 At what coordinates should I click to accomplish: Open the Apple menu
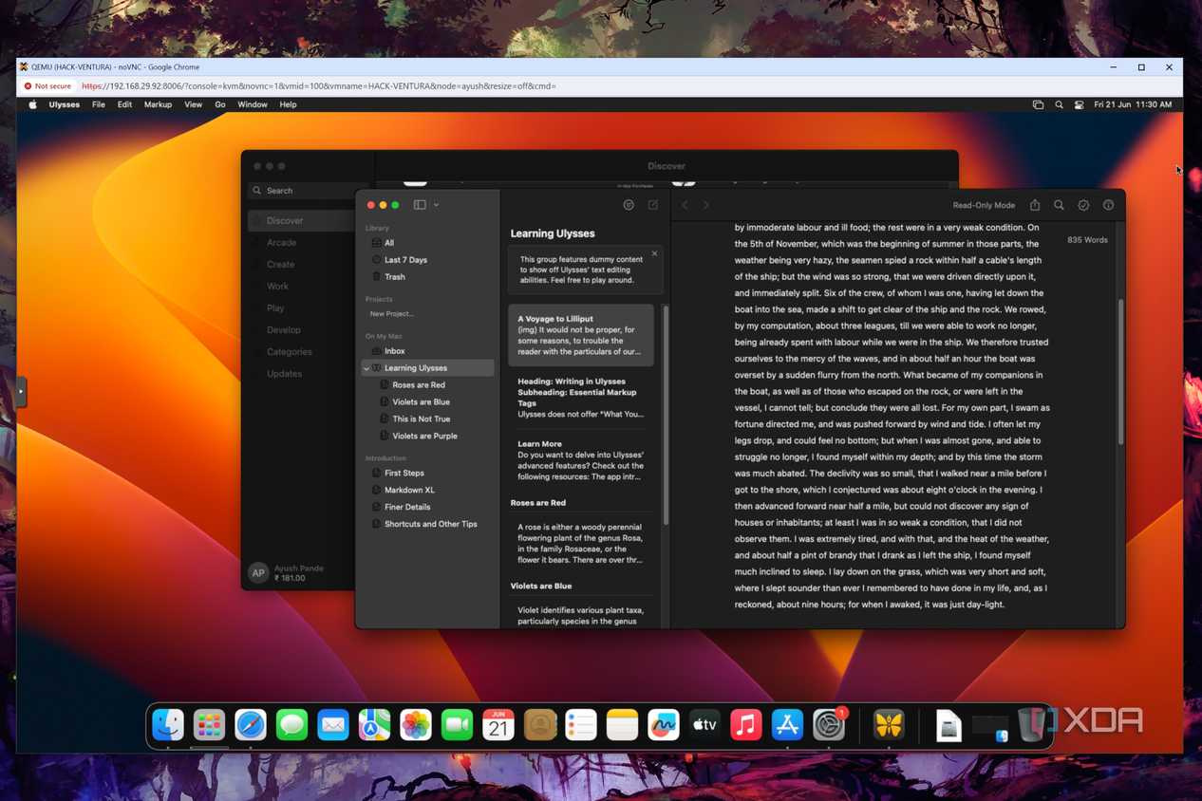[32, 105]
